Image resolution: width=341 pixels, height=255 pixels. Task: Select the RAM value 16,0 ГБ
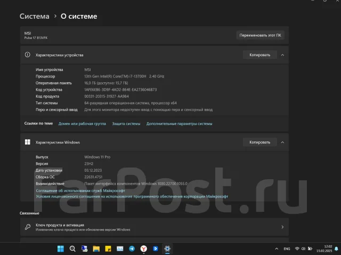tap(106, 83)
